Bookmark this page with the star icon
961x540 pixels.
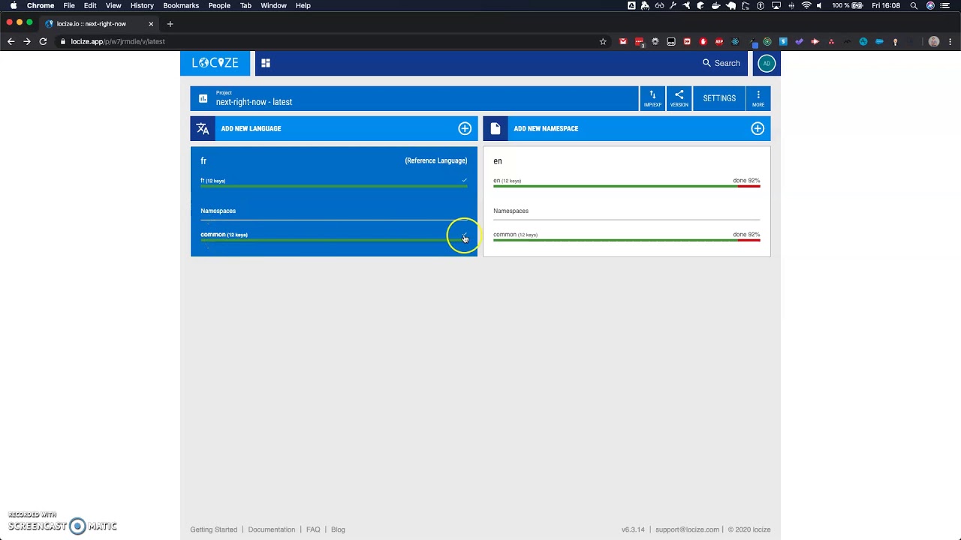tap(603, 41)
